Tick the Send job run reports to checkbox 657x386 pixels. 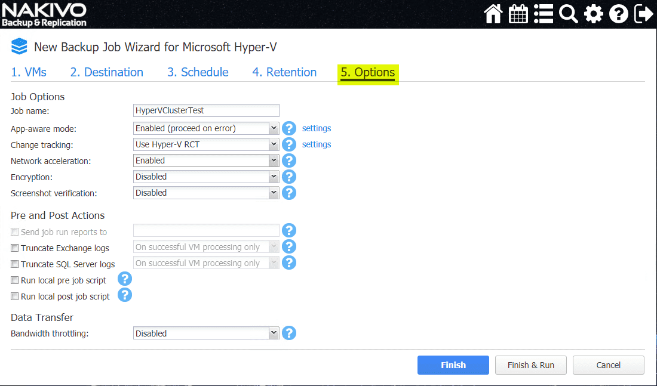coord(15,232)
